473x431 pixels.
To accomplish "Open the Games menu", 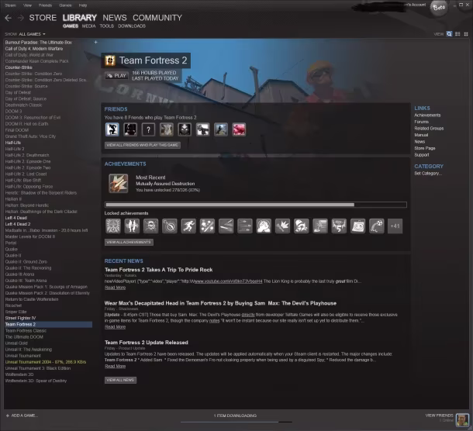I will (65, 5).
